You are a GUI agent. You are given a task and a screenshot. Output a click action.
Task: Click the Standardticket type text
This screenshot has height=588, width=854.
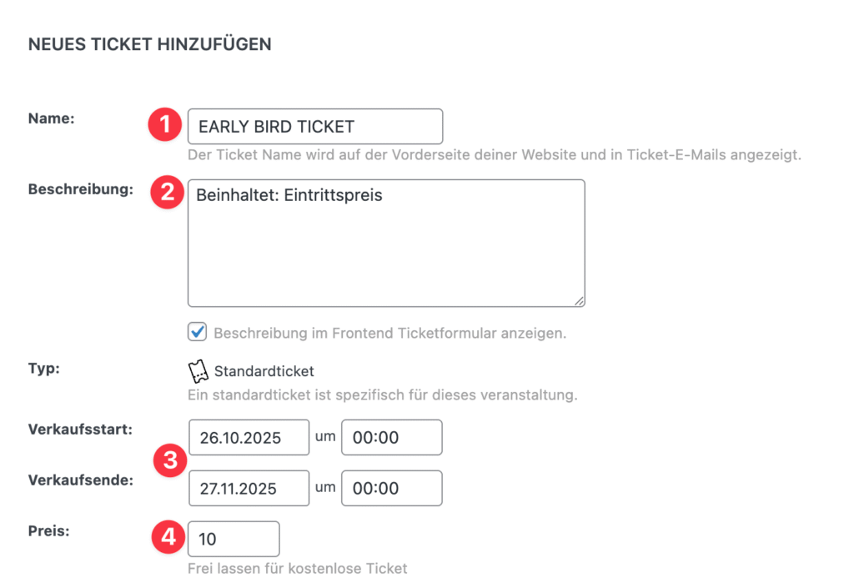click(264, 371)
